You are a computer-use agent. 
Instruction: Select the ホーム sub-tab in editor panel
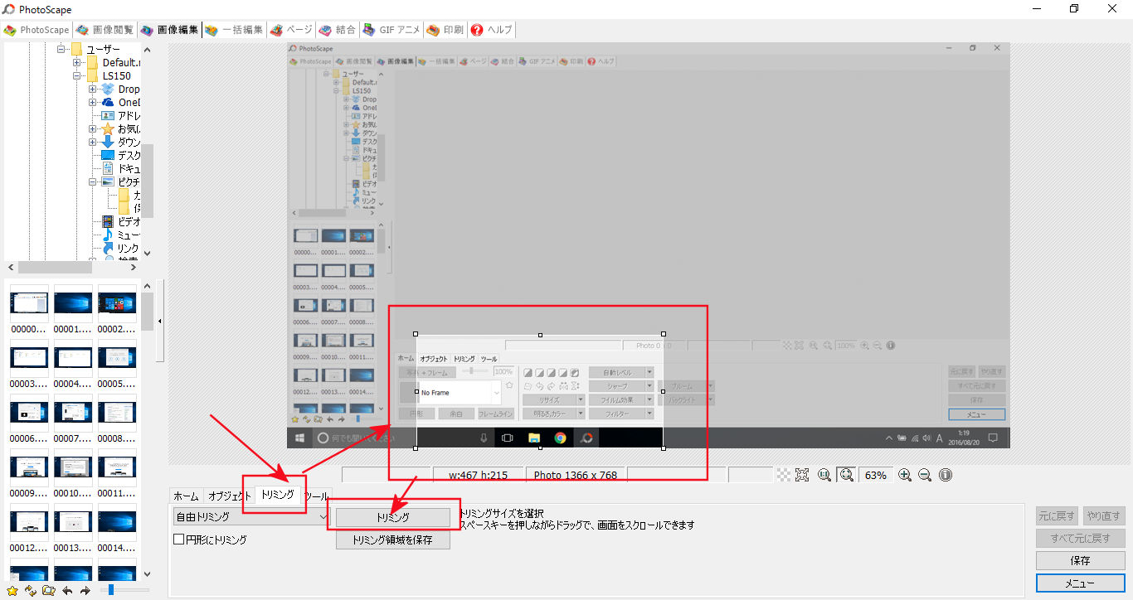pos(186,496)
